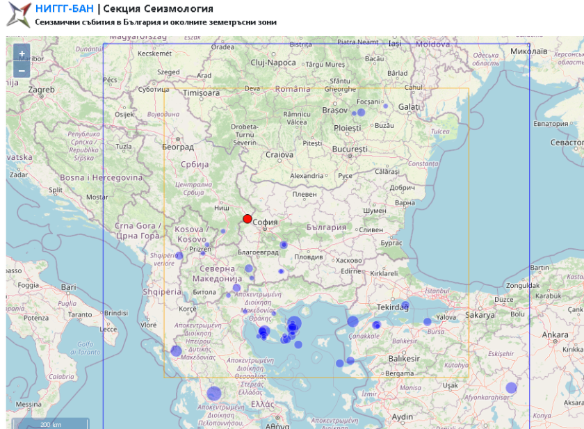Viewport: 584px width, 429px height.
Task: Click the București city label on map
Action: [x=349, y=149]
